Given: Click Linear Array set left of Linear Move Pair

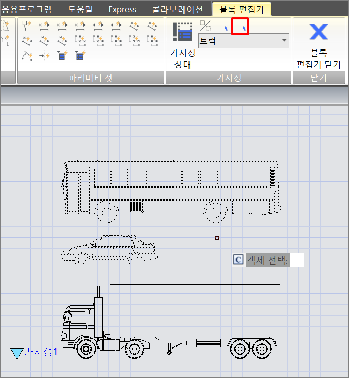Looking at the screenshot, I should point(80,26).
